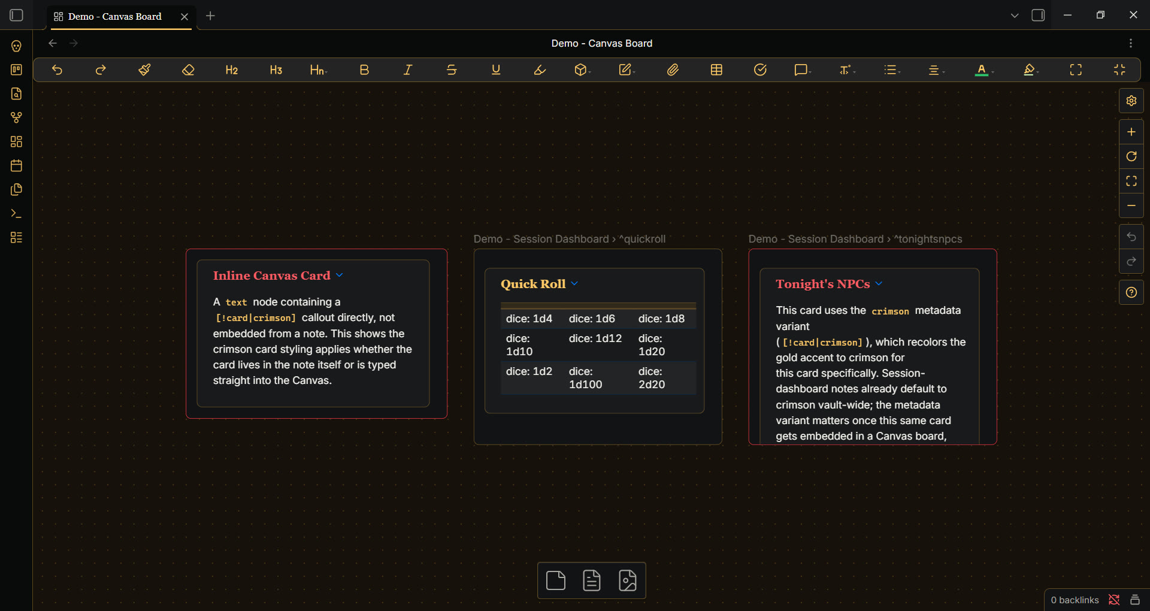The width and height of the screenshot is (1150, 611).
Task: Click the canvas undo button on right panel
Action: point(1131,237)
